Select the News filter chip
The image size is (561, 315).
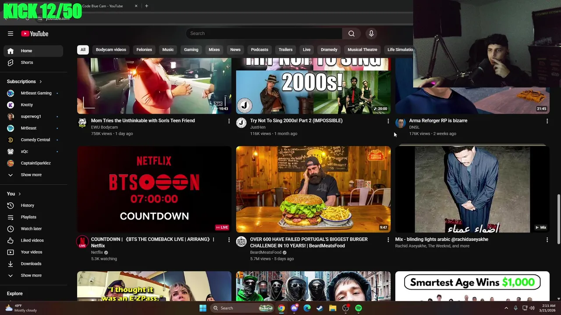235,50
